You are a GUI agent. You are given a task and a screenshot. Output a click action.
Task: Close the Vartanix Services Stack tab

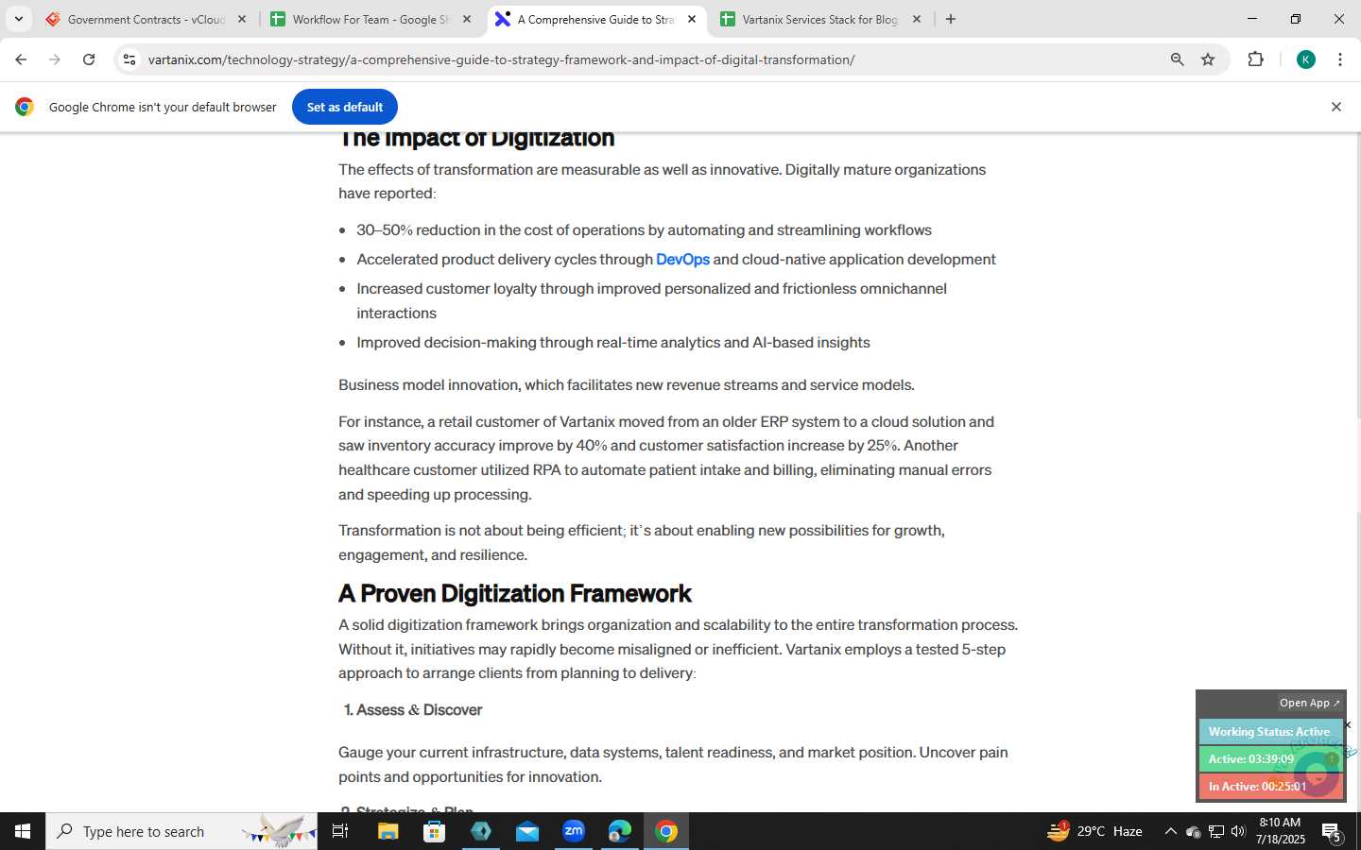917,19
